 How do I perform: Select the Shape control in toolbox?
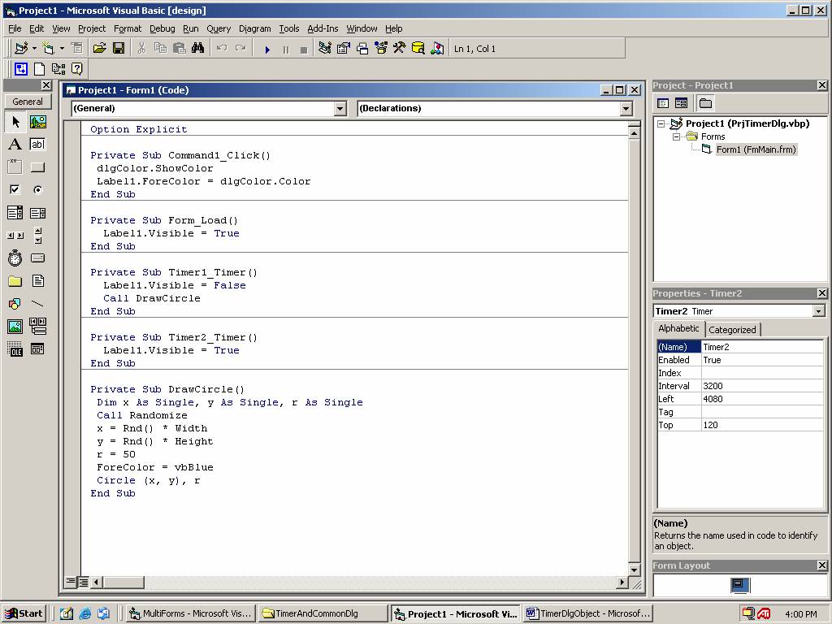pos(15,304)
